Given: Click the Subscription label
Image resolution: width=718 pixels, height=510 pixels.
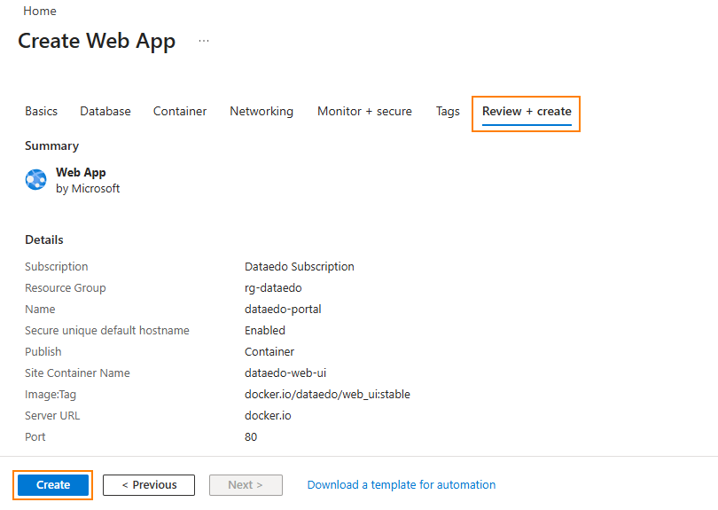Looking at the screenshot, I should (57, 267).
